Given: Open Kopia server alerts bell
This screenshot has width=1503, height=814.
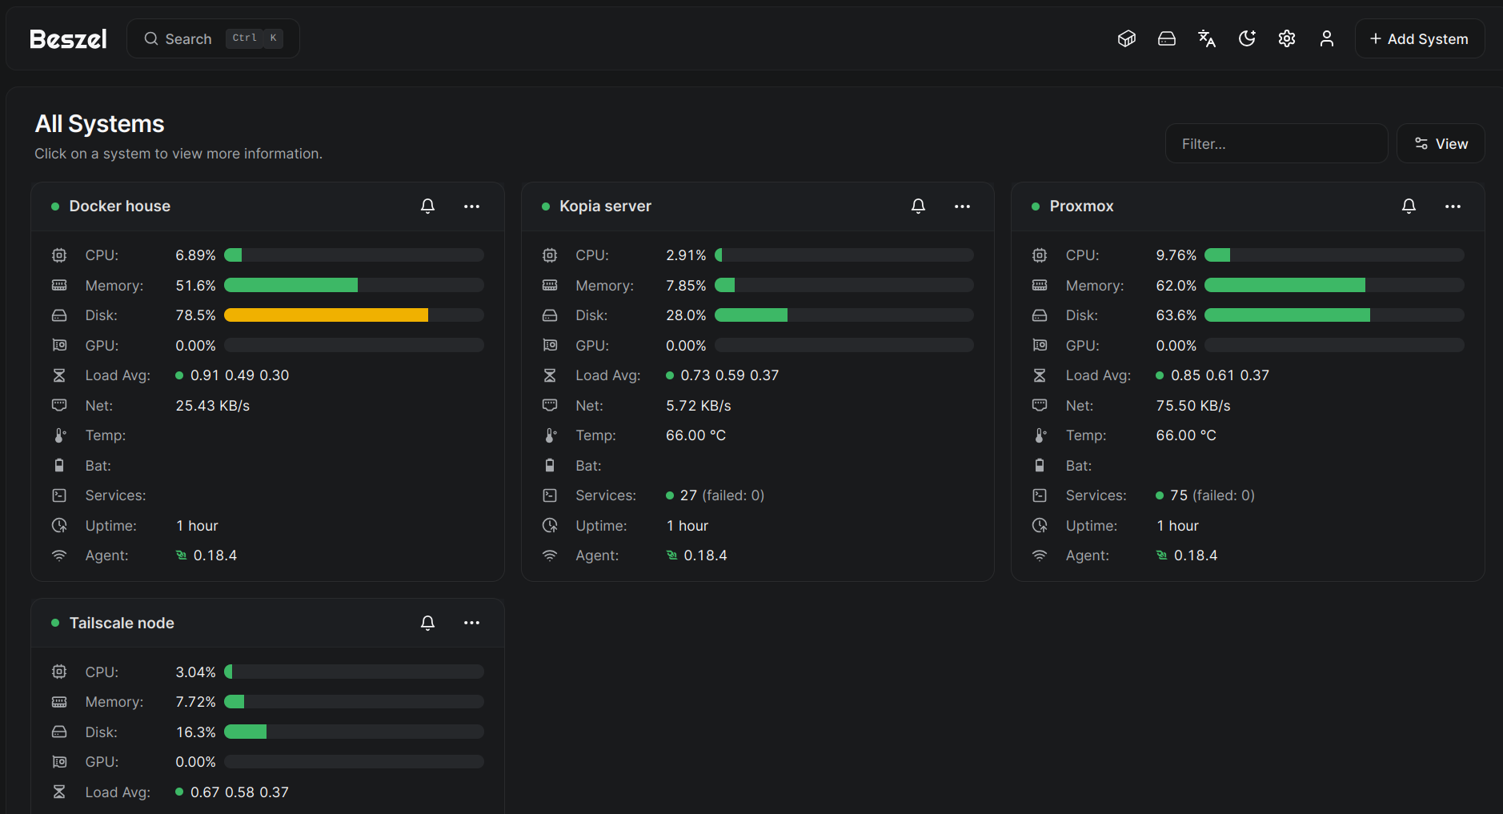Looking at the screenshot, I should (918, 207).
